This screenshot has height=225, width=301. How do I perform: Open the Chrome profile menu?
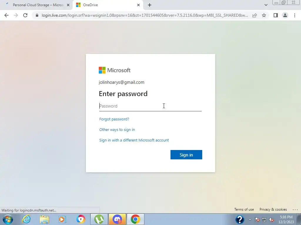coord(285,15)
